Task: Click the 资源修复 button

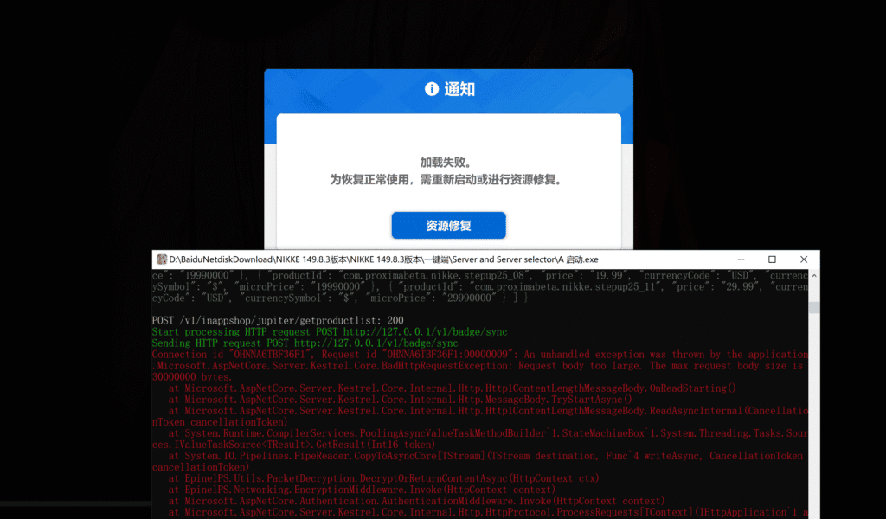Action: [x=449, y=226]
